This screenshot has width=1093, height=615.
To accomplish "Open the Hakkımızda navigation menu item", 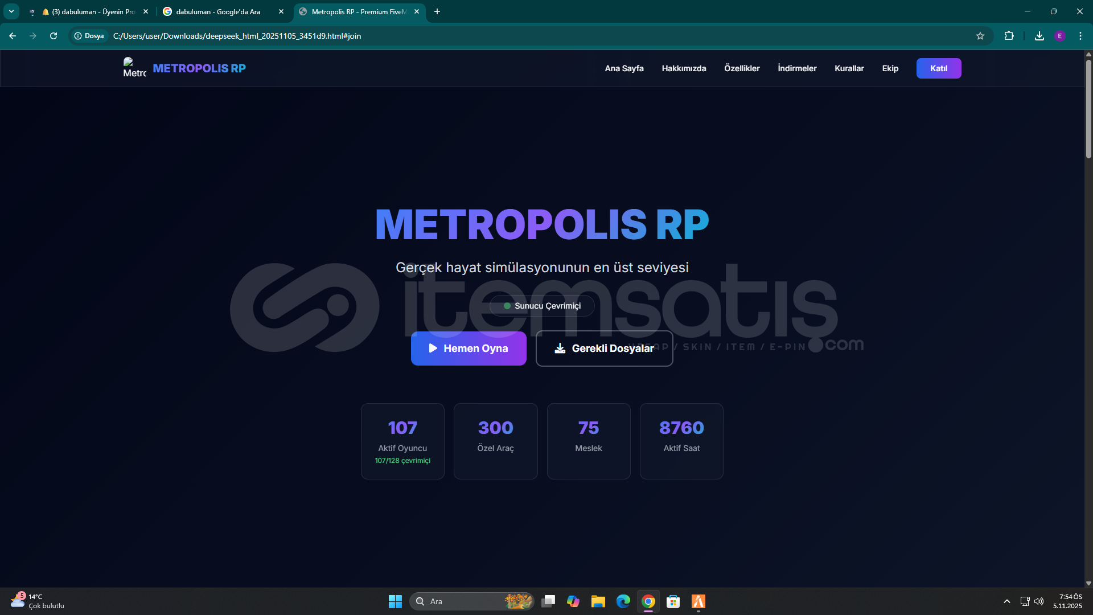I will (684, 68).
